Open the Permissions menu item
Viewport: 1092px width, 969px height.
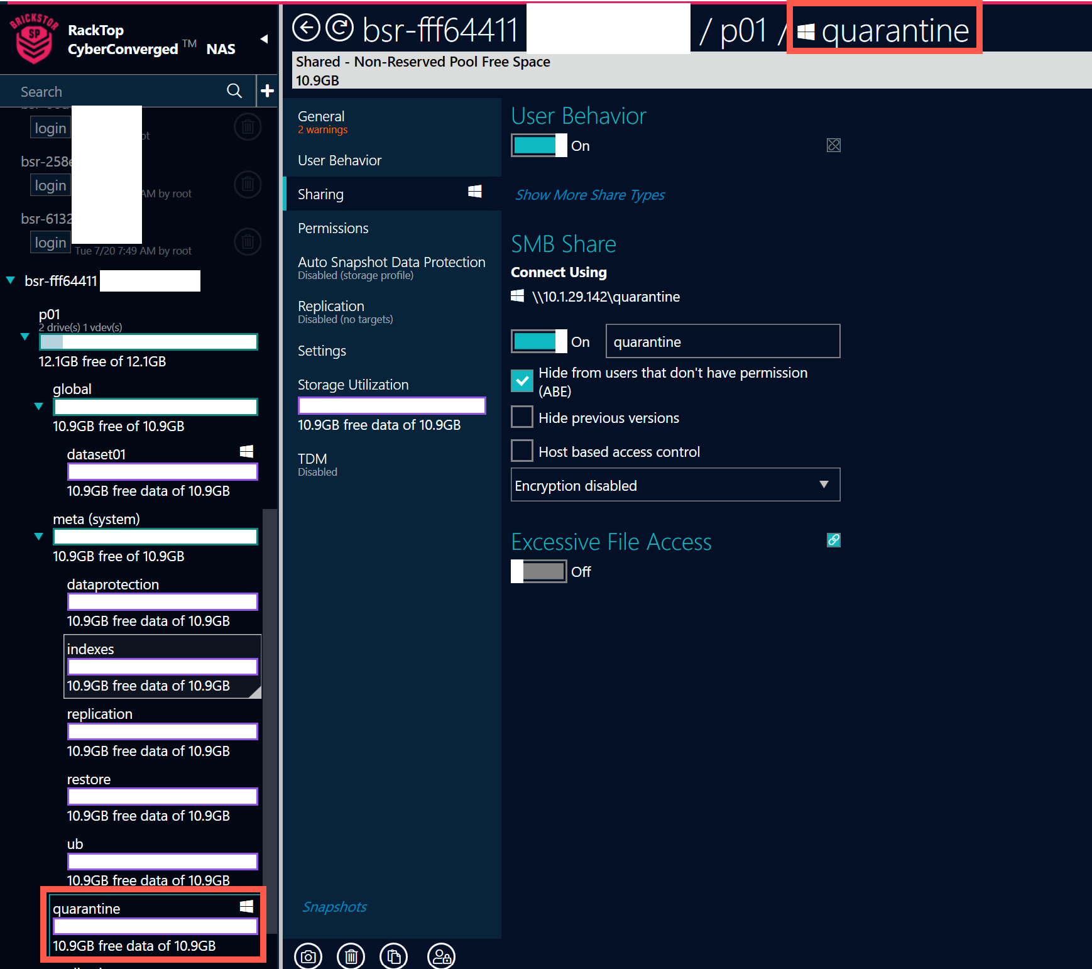coord(333,228)
